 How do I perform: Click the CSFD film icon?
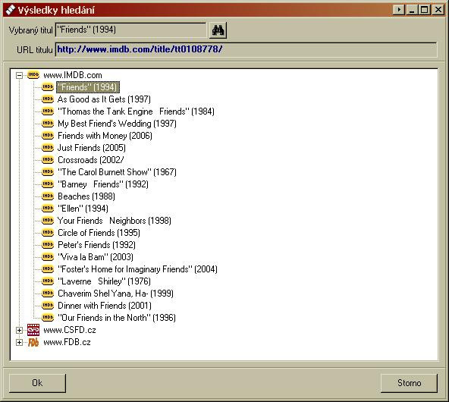pyautogui.click(x=33, y=330)
